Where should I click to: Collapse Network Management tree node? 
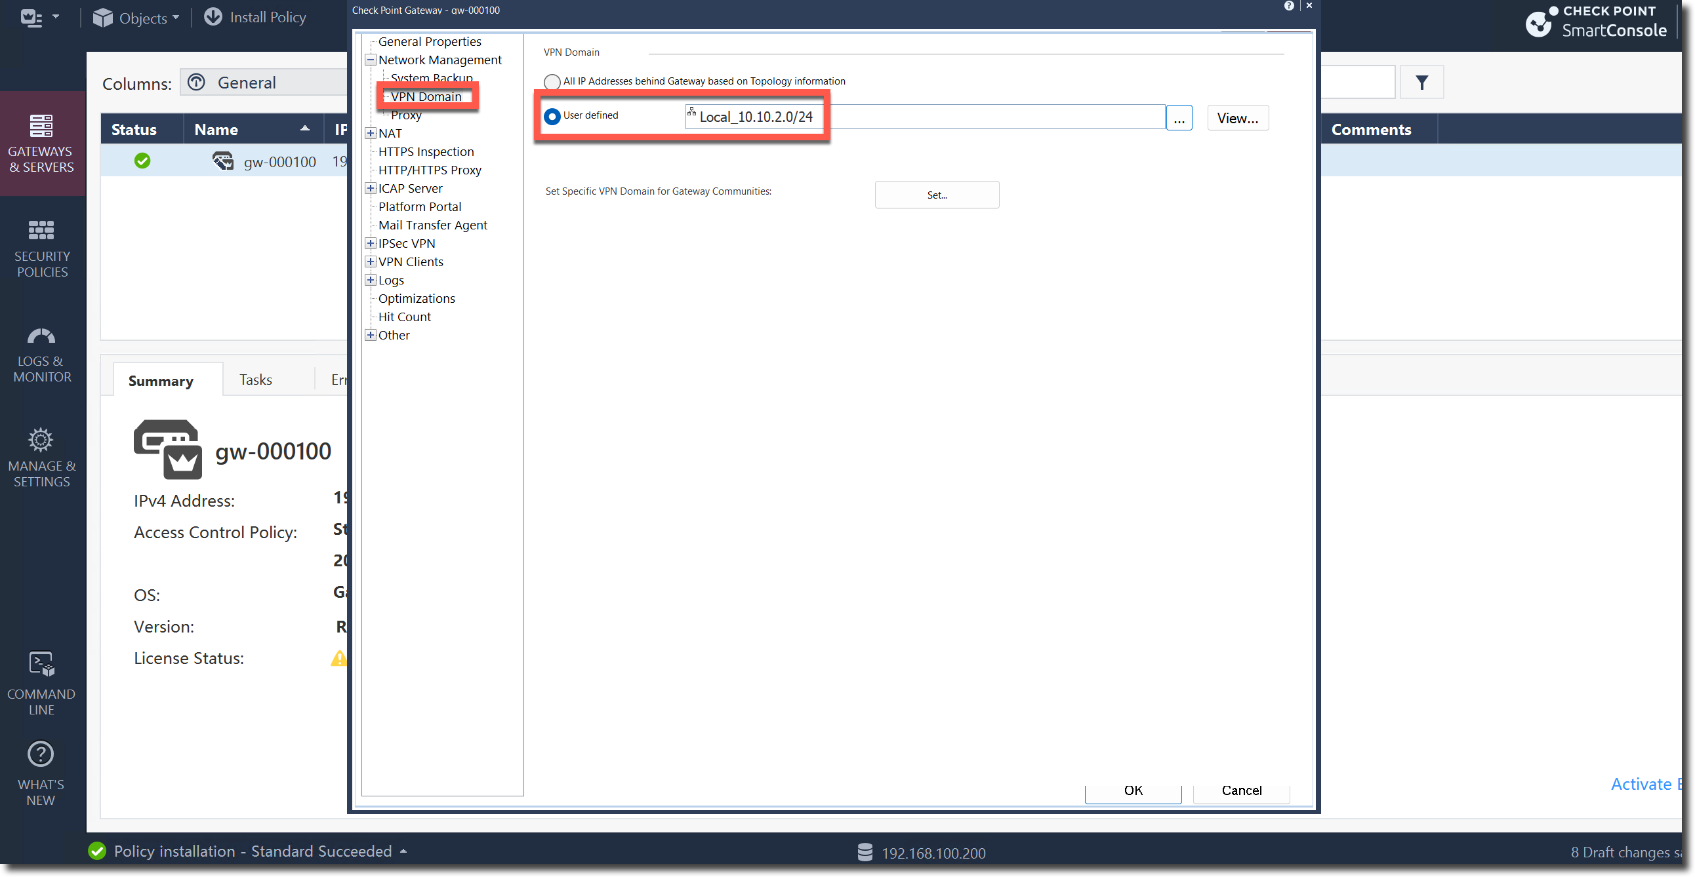tap(371, 60)
